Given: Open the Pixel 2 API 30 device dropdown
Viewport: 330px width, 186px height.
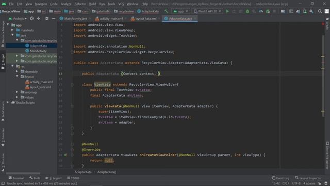Looking at the screenshot, I should (207, 11).
